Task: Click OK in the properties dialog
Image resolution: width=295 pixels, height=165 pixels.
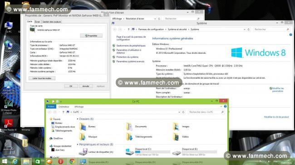Action: 71,86
